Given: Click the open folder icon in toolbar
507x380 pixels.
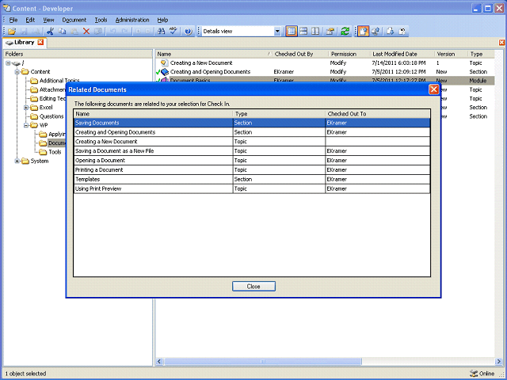Looking at the screenshot, I should 13,31.
